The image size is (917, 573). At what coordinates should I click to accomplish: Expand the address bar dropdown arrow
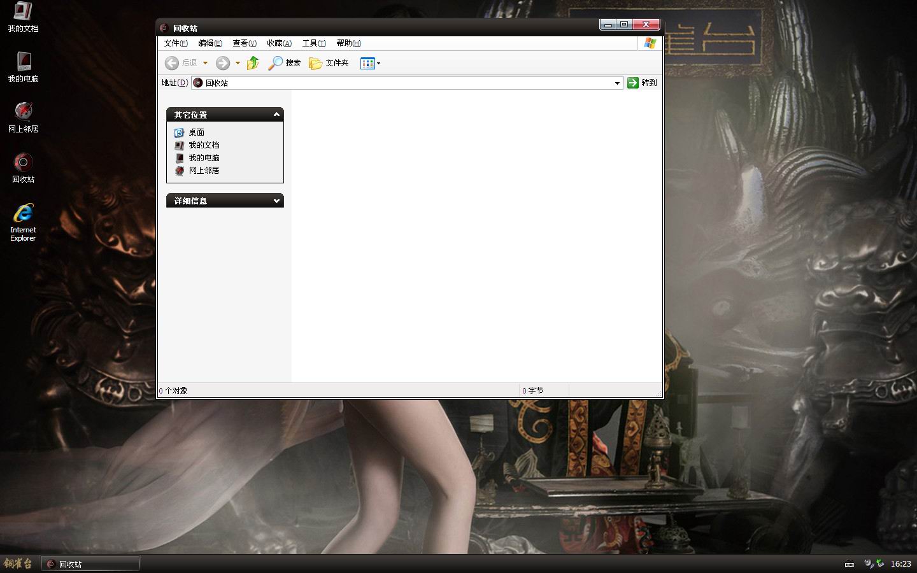click(x=617, y=83)
